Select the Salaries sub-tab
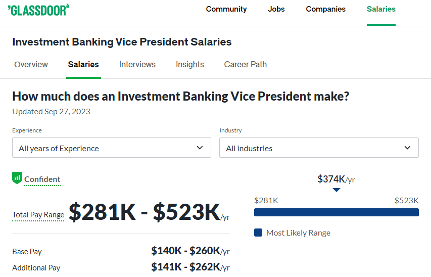Image resolution: width=431 pixels, height=277 pixels. tap(83, 64)
